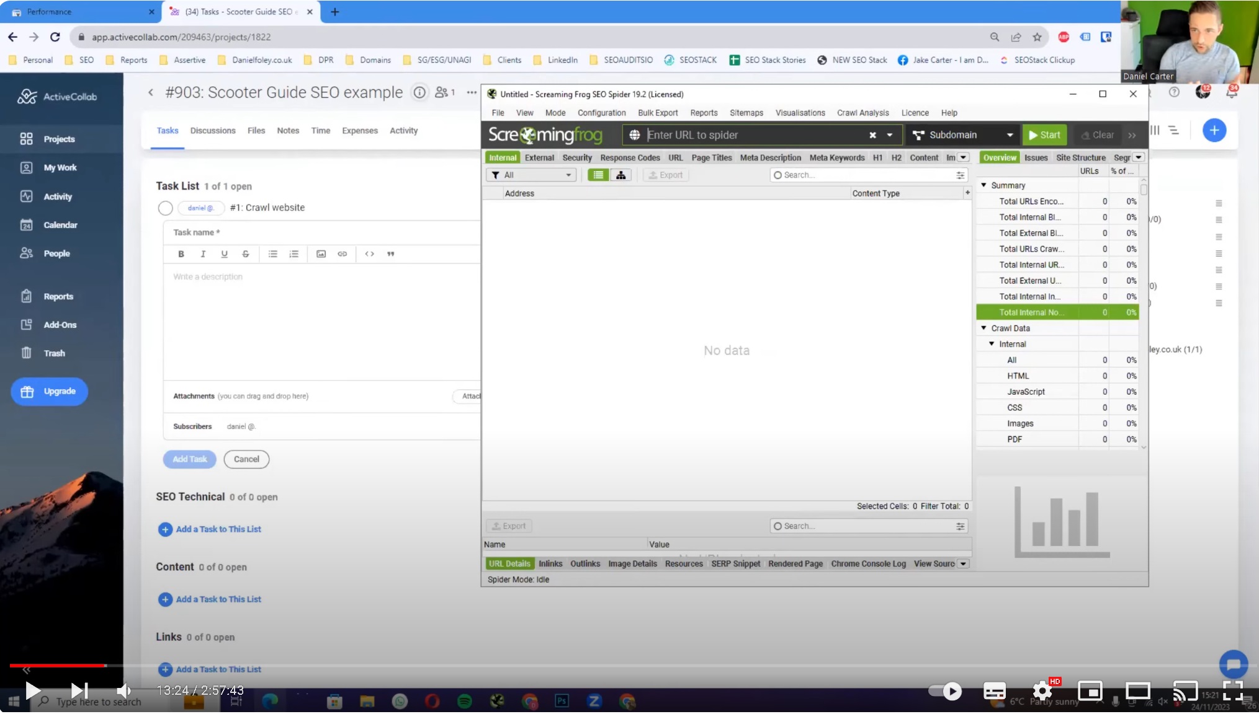Image resolution: width=1259 pixels, height=714 pixels.
Task: Click the italic formatting icon
Action: (203, 253)
